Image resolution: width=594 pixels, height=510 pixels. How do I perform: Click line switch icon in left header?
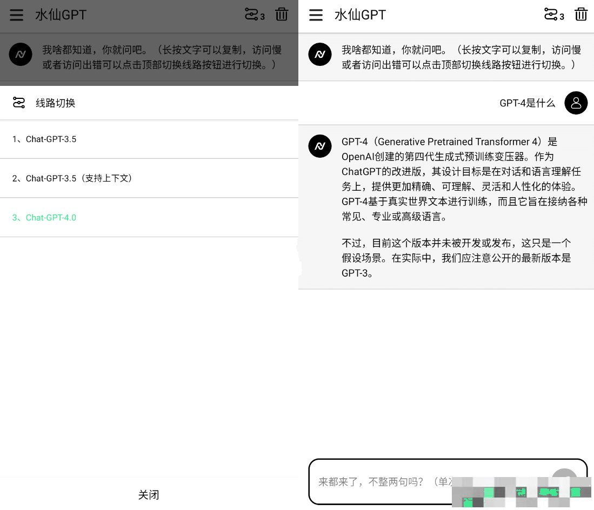tap(254, 15)
